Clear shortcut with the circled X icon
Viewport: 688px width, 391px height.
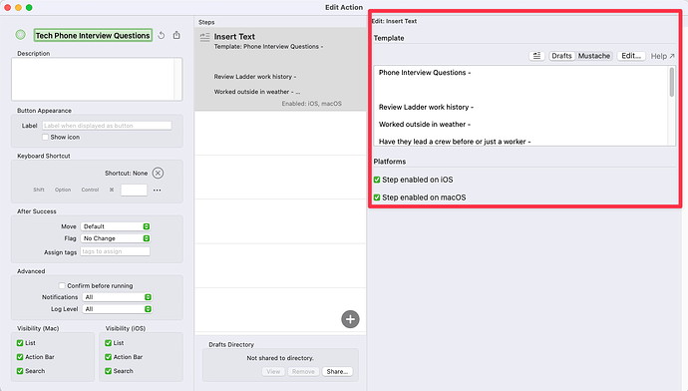click(x=158, y=173)
